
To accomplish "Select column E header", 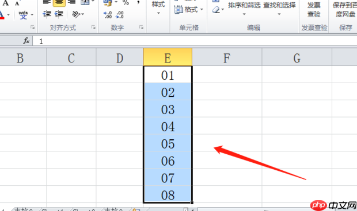I will click(x=168, y=58).
